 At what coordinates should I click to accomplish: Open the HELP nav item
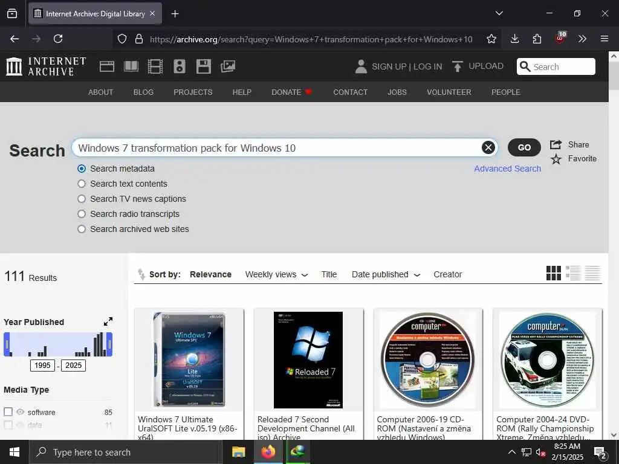[x=242, y=92]
